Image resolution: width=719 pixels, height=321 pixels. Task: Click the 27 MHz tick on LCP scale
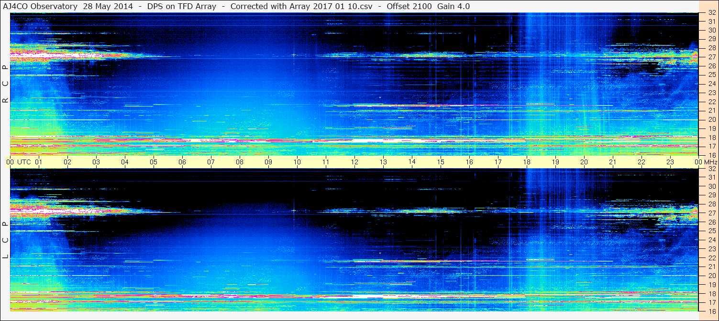[711, 213]
